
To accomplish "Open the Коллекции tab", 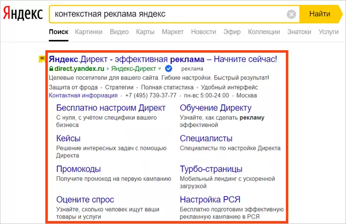I will [264, 32].
